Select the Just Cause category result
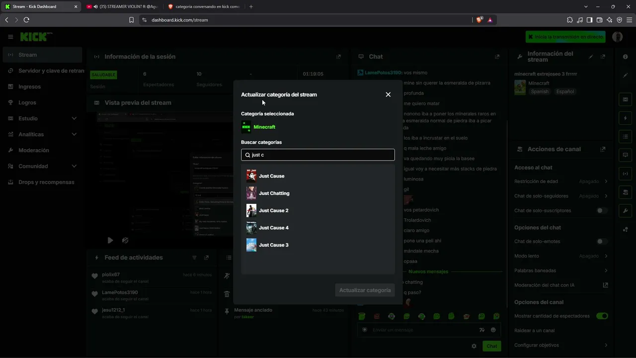Image resolution: width=636 pixels, height=358 pixels. pos(318,176)
